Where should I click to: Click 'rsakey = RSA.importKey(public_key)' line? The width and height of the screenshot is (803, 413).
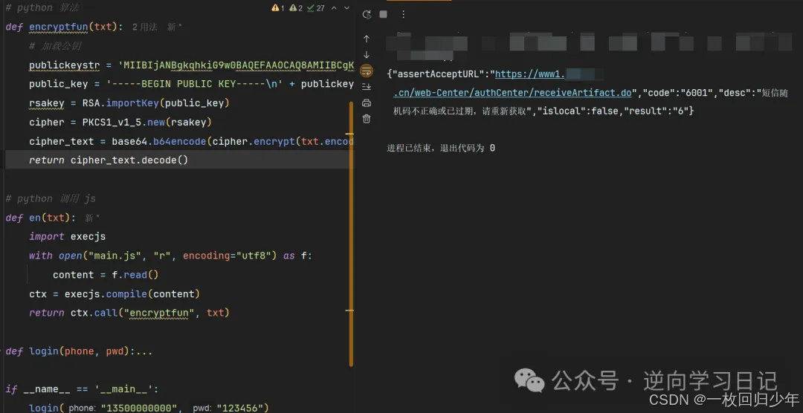pos(129,103)
